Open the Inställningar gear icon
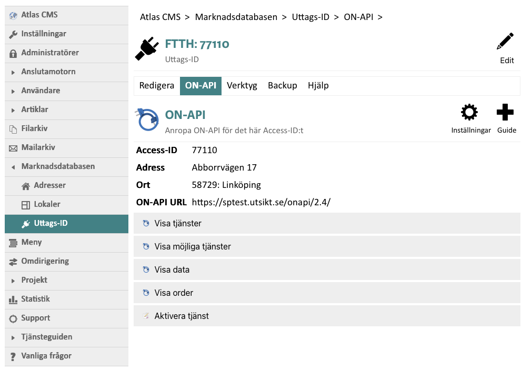Screen dimensions: 532x380 (469, 113)
